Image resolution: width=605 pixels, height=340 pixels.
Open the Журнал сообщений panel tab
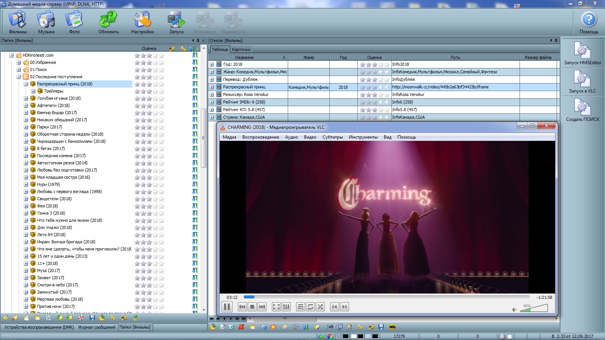(x=97, y=327)
